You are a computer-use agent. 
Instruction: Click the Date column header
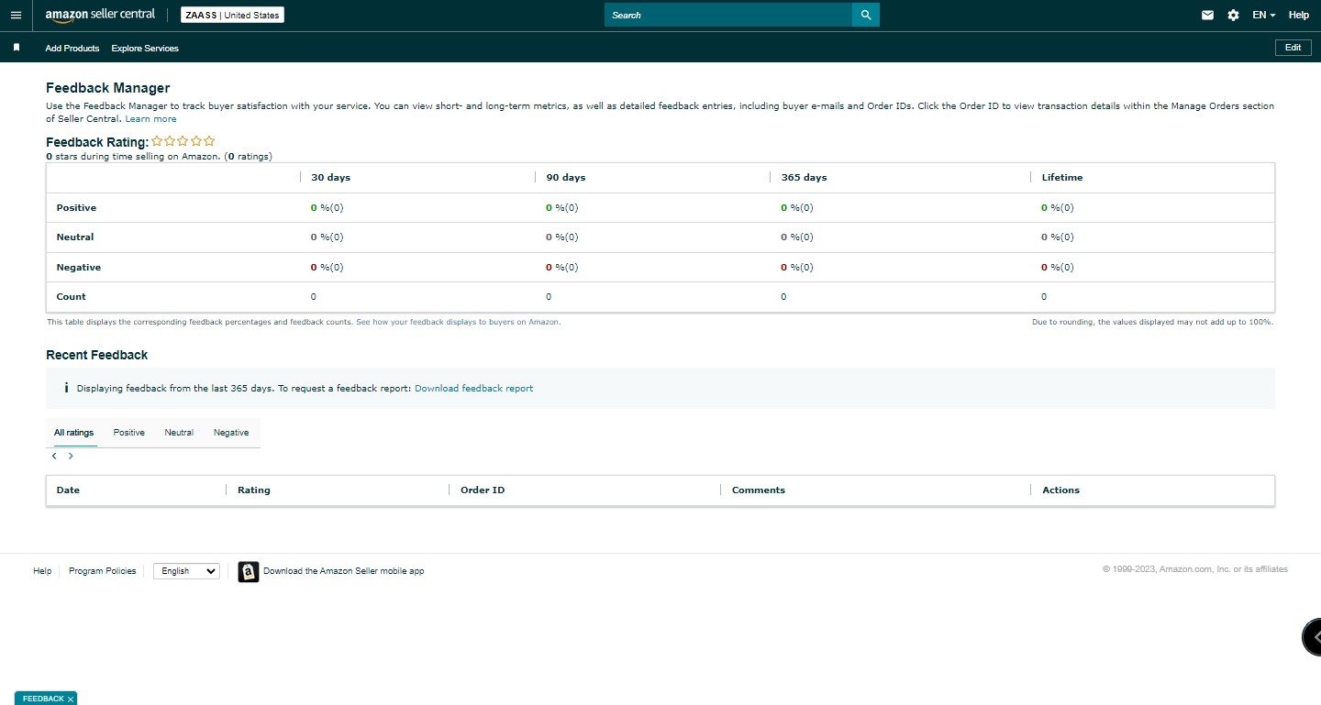[68, 490]
